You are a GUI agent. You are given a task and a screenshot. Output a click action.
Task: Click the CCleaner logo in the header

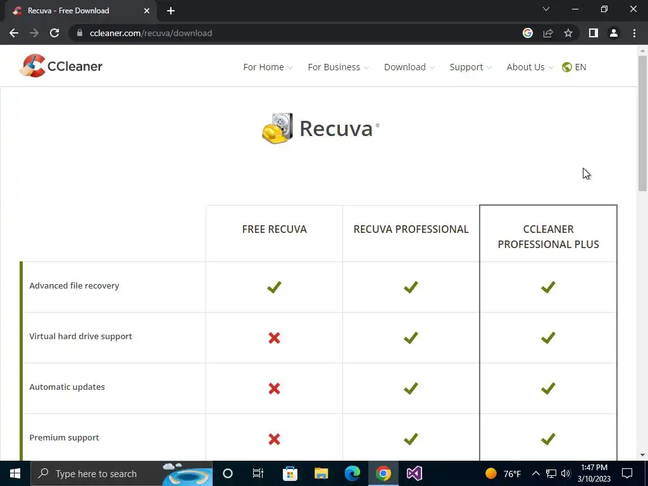coord(61,66)
